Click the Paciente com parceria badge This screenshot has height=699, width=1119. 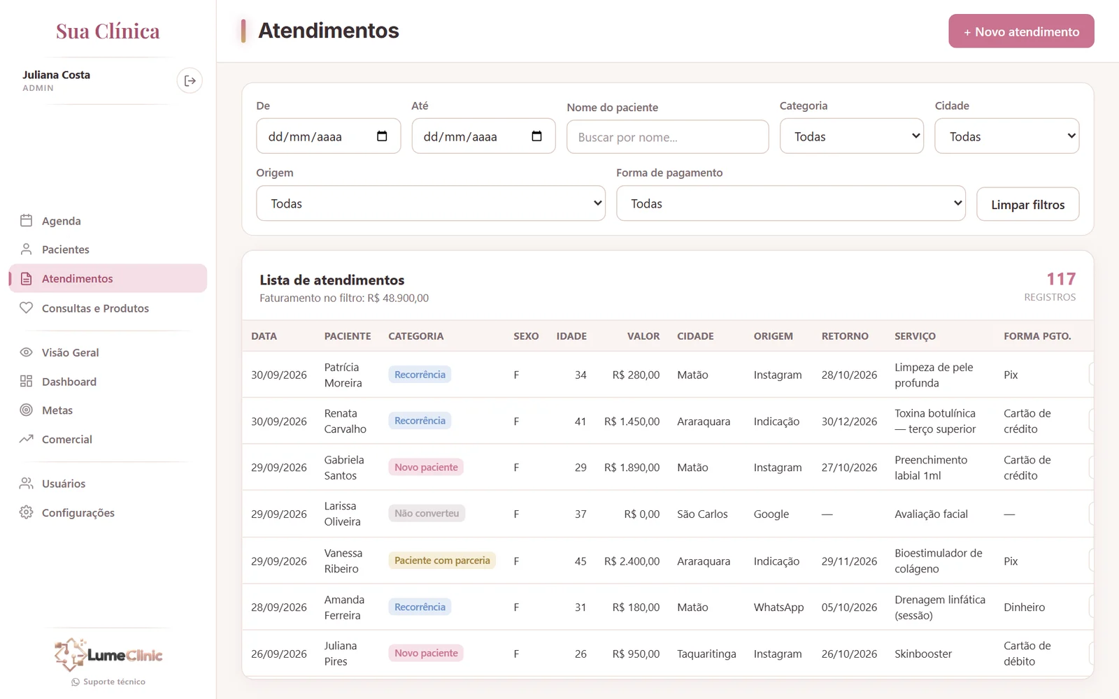click(x=442, y=561)
